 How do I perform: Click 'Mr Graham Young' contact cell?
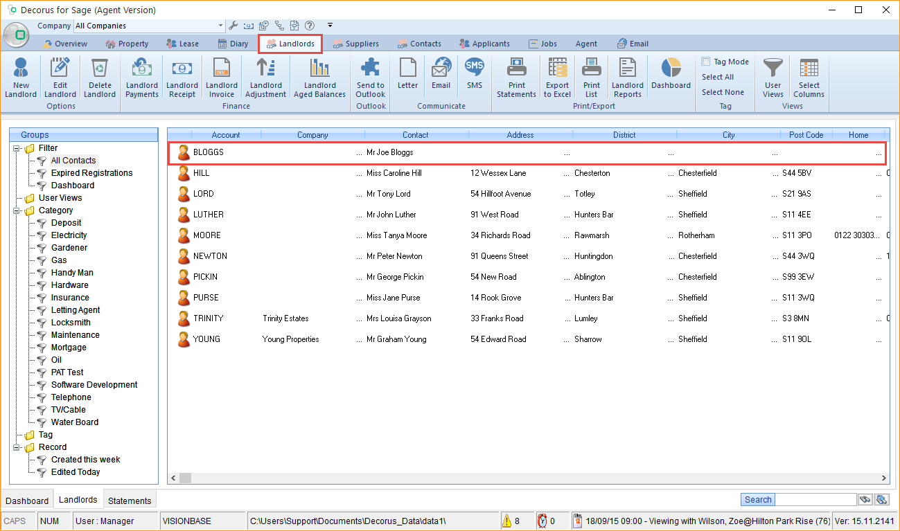point(396,339)
